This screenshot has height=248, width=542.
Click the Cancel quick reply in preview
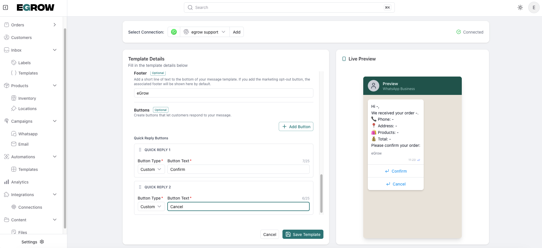(396, 184)
